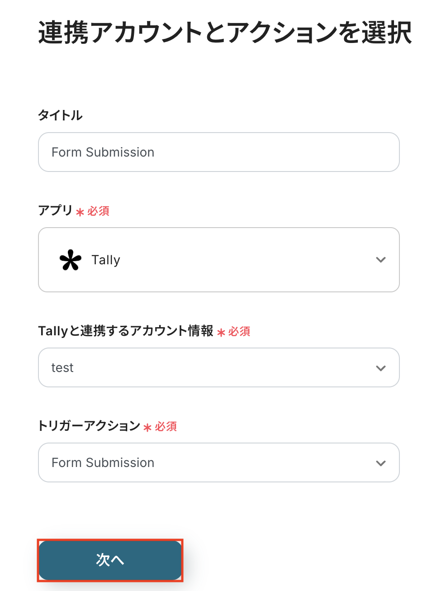Viewport: 446px width, 591px height.
Task: Click red asterisk next to Tally account label
Action: point(221,332)
